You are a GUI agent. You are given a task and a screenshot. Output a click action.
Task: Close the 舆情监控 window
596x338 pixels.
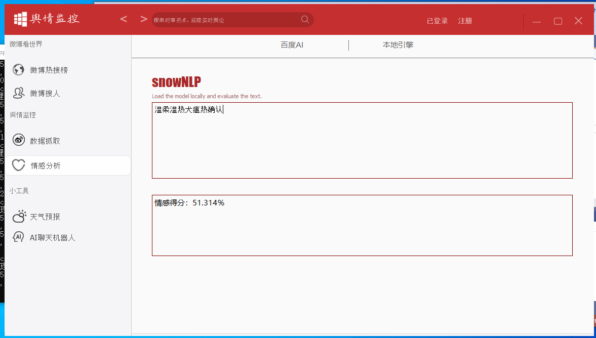578,21
